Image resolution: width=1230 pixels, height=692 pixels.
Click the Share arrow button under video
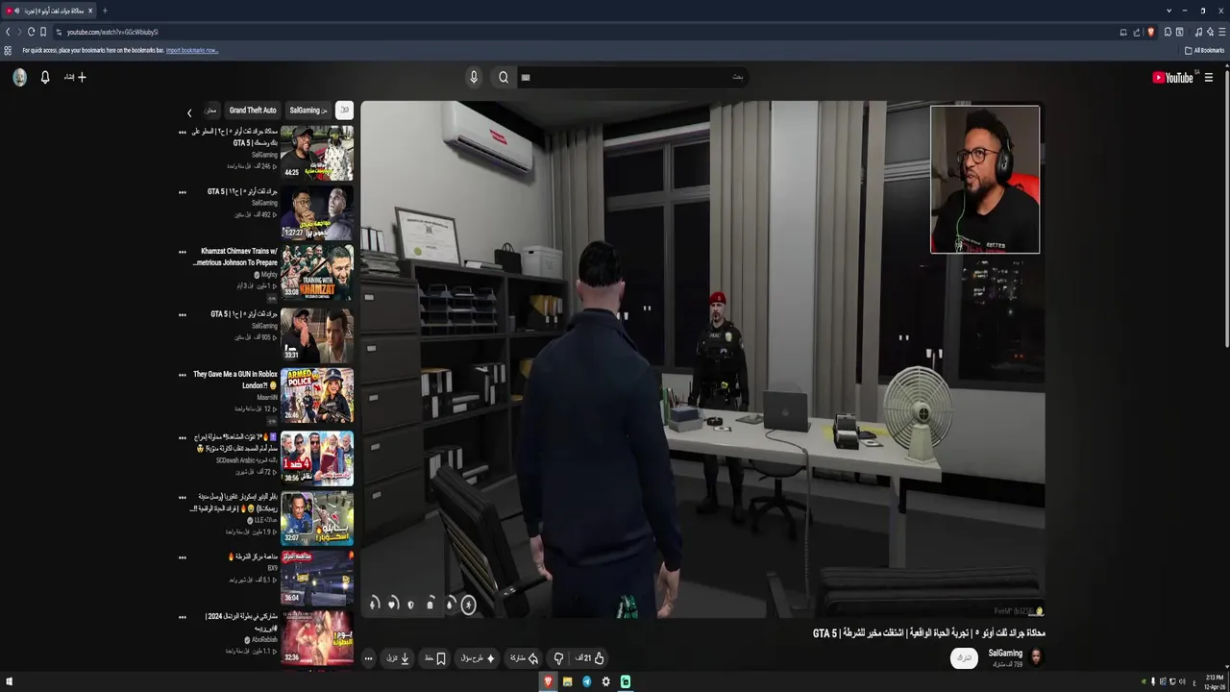(524, 658)
